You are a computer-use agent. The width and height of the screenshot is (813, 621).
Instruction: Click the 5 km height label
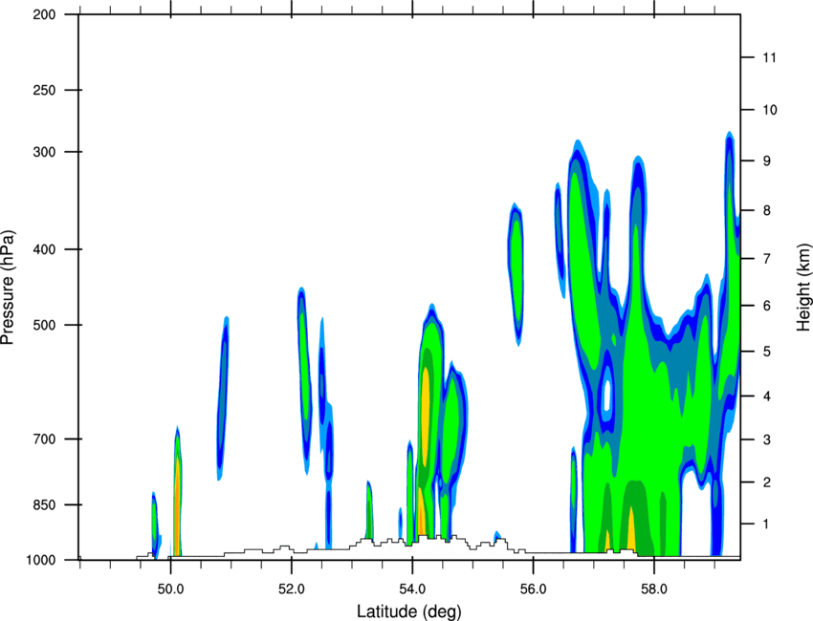click(766, 353)
